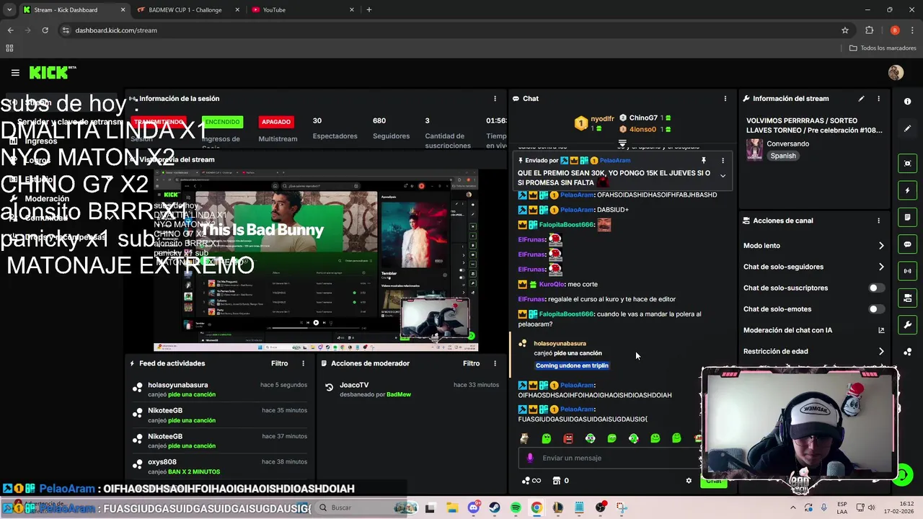
Task: Toggle Chat de solo-suscriptores switch
Action: (x=876, y=288)
